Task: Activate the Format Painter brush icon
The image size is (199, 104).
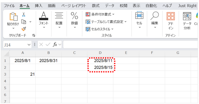Action: coord(24,29)
